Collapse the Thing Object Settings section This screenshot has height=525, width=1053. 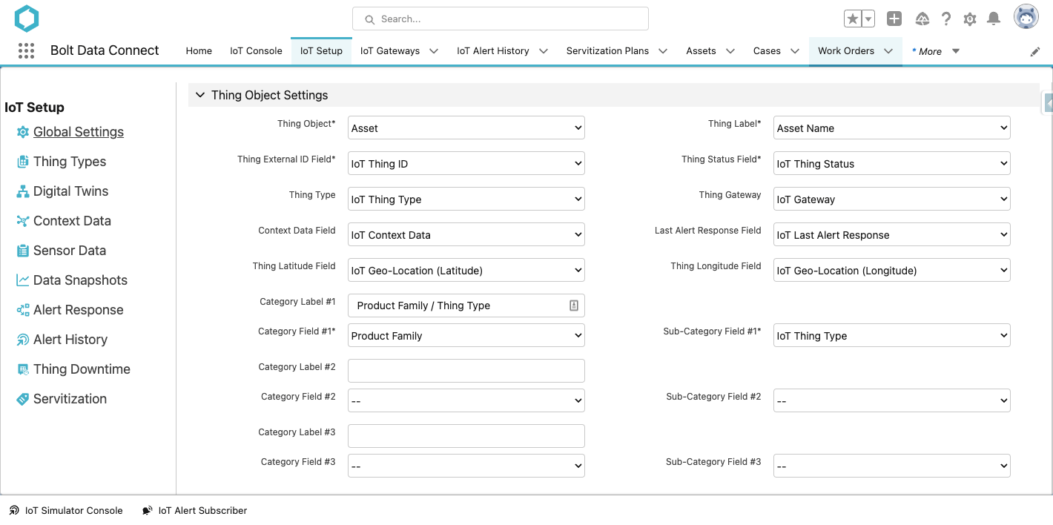click(x=200, y=95)
